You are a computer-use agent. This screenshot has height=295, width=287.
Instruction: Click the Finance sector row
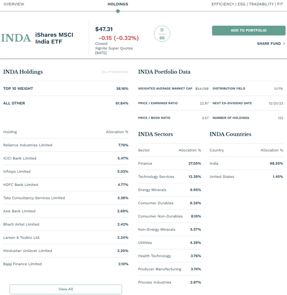(x=170, y=164)
